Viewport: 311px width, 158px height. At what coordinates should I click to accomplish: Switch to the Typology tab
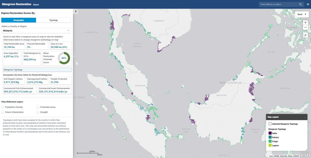coord(53,20)
